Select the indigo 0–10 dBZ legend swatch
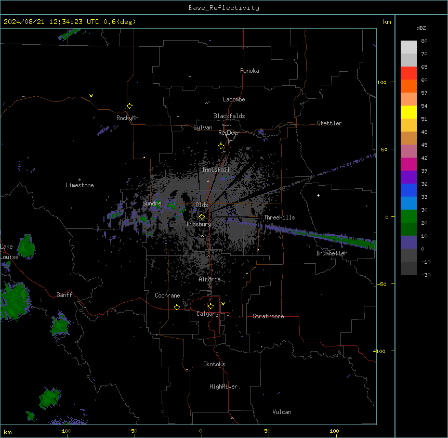448x438 pixels. (409, 242)
